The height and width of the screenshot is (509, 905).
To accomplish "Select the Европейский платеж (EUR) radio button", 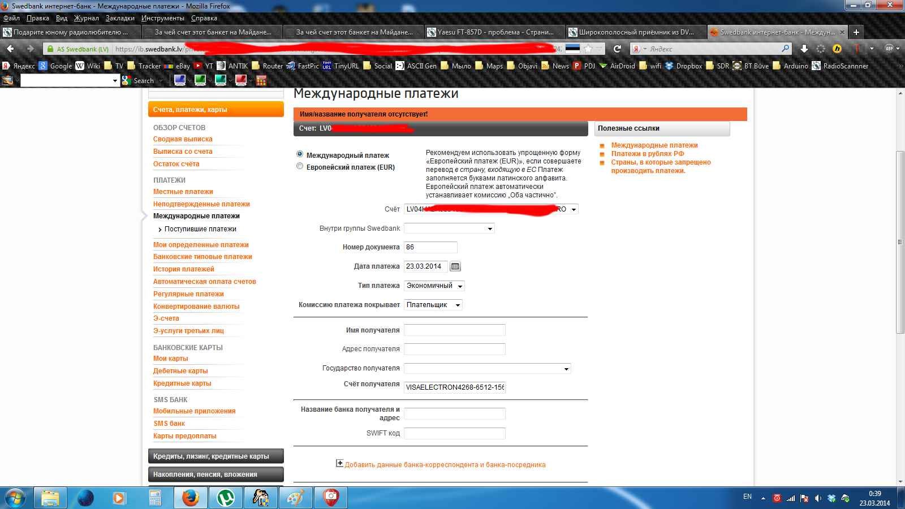I will click(x=300, y=166).
